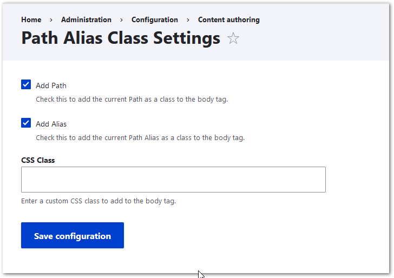
Task: Click the custom CSS class help text
Action: tap(98, 201)
